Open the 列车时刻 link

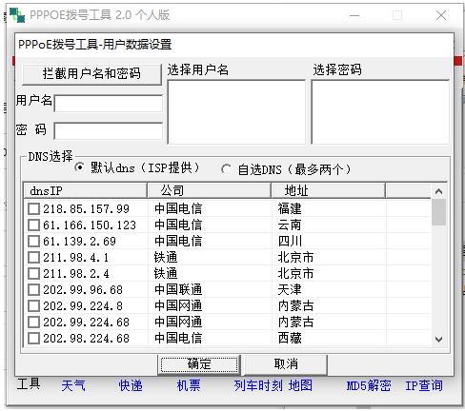258,385
